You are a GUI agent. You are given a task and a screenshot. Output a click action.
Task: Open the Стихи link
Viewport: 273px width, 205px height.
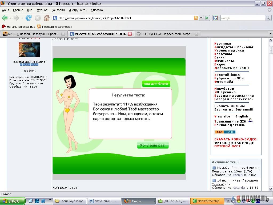coord(219,58)
